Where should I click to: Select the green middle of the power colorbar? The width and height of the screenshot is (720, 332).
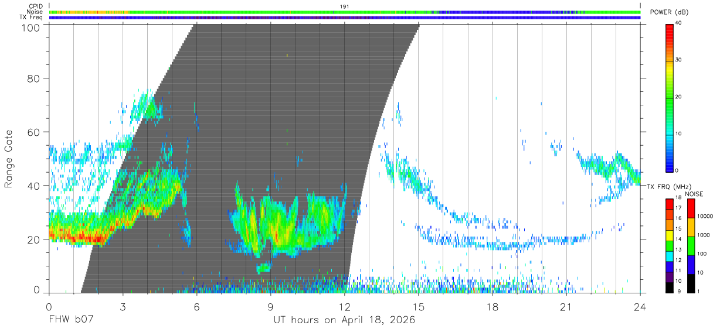point(670,97)
